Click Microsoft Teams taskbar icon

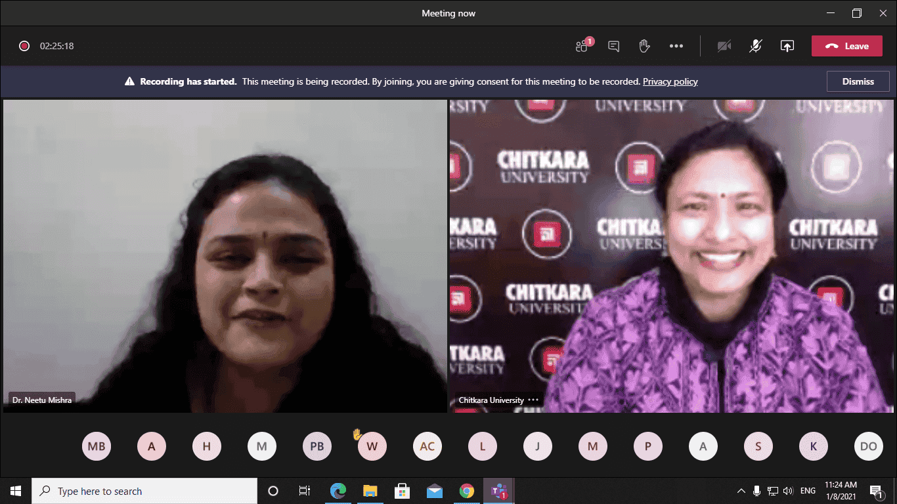coord(499,491)
